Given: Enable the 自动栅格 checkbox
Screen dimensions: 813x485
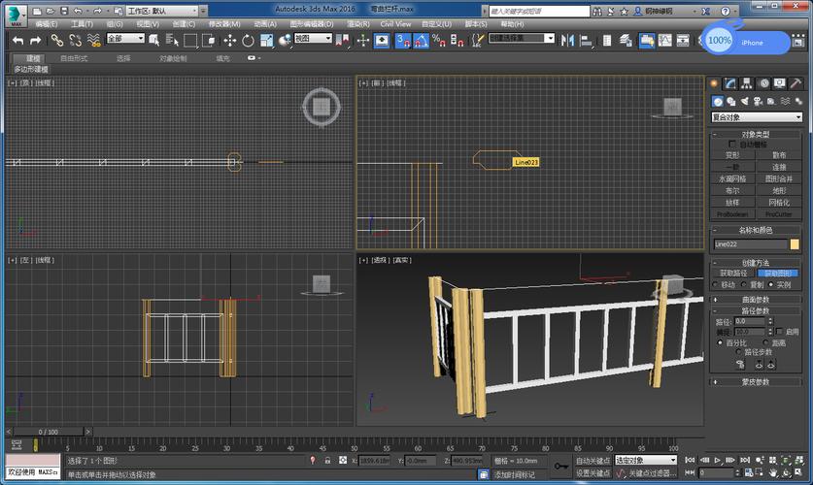Looking at the screenshot, I should pos(733,144).
